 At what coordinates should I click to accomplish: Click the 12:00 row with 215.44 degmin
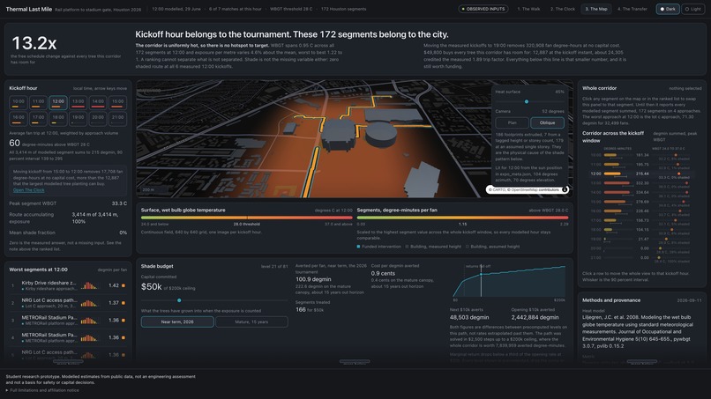click(x=640, y=174)
